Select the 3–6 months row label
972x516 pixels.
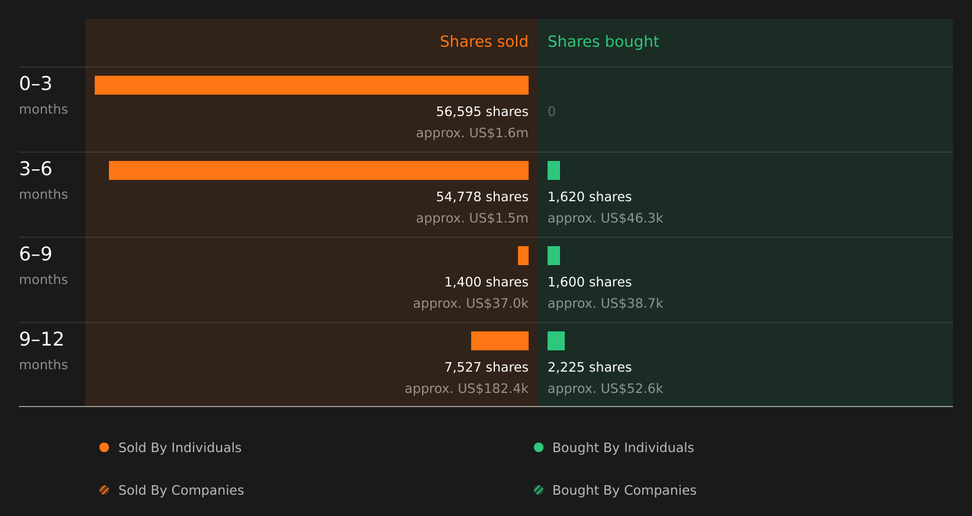tap(43, 180)
